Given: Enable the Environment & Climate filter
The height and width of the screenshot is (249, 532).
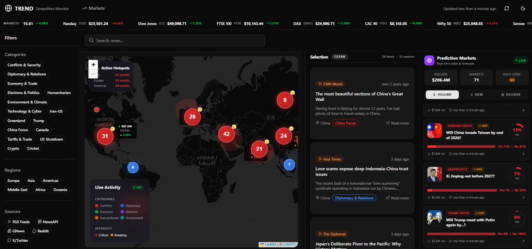Looking at the screenshot, I should pyautogui.click(x=27, y=102).
